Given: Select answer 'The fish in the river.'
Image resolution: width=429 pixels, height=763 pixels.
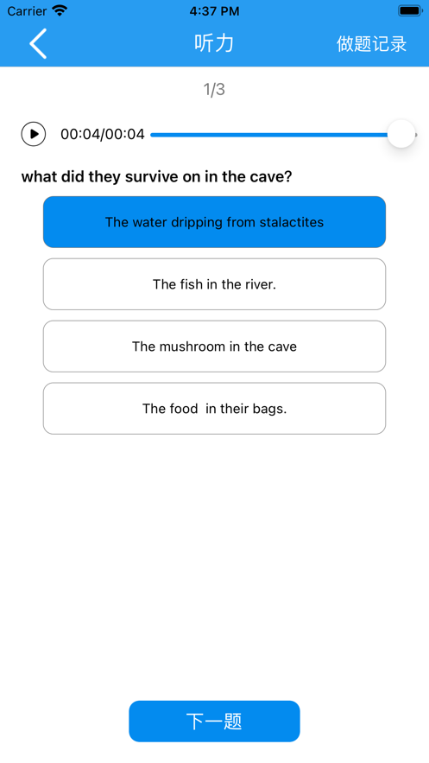Looking at the screenshot, I should 214,284.
